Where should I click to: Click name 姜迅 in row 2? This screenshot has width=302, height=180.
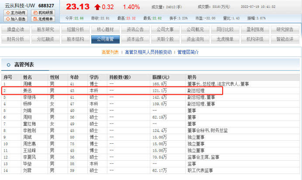tap(27, 90)
